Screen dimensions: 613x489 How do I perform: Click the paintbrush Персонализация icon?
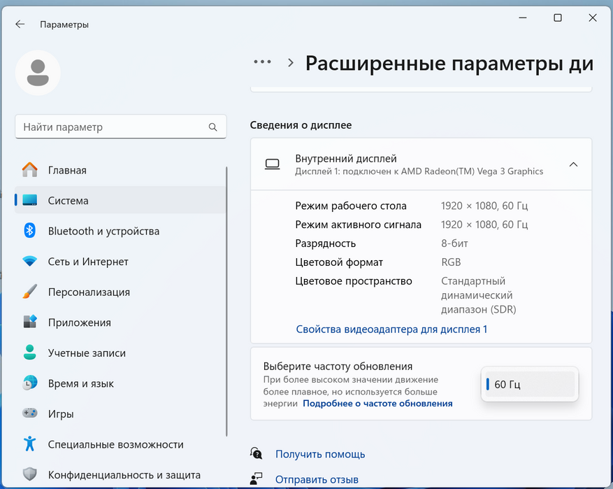point(30,292)
